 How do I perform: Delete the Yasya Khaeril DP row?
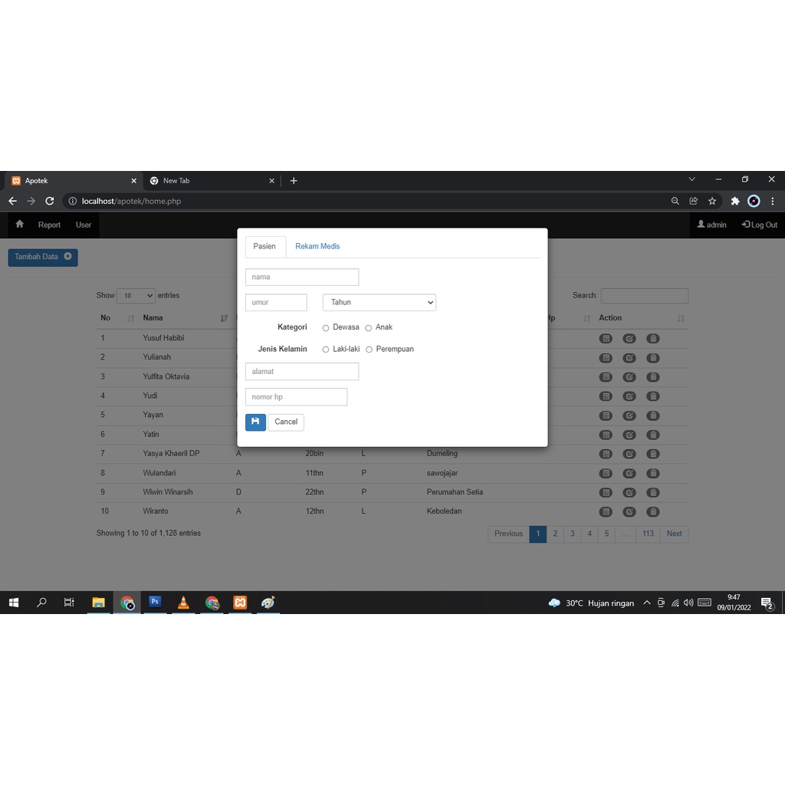click(653, 454)
